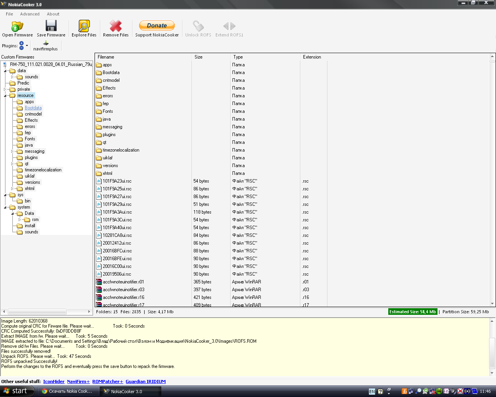The image size is (496, 397).
Task: Expand the qt tree node
Action: (x=12, y=164)
